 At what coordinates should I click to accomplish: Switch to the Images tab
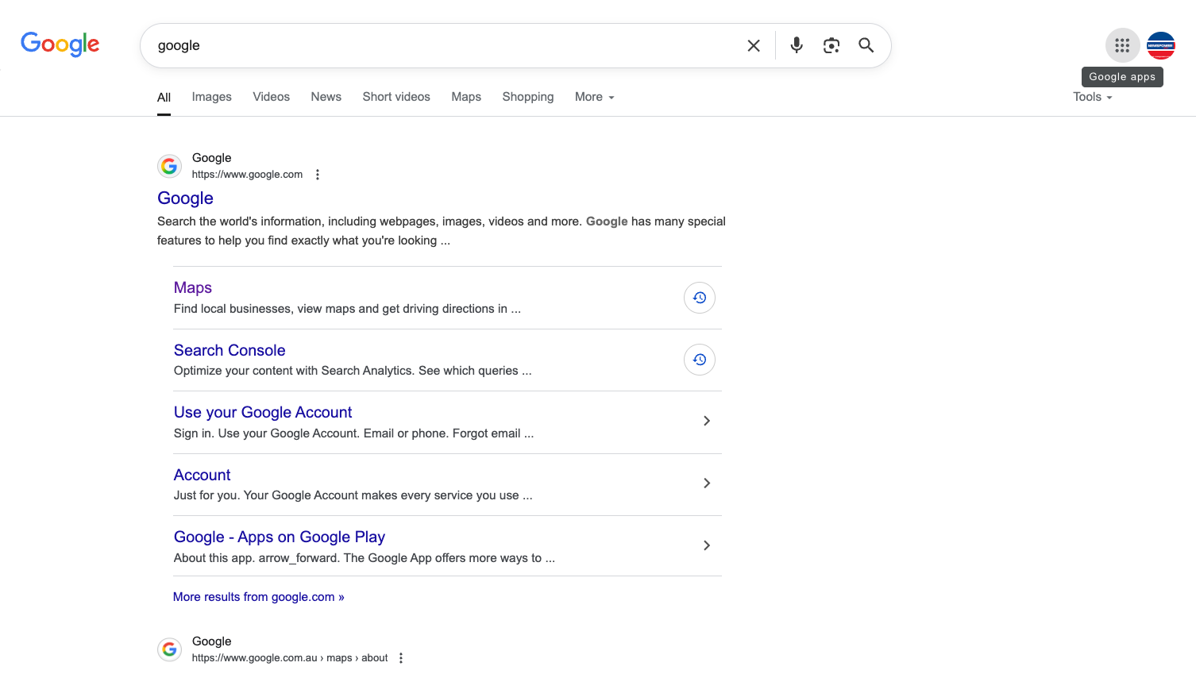[x=212, y=97]
